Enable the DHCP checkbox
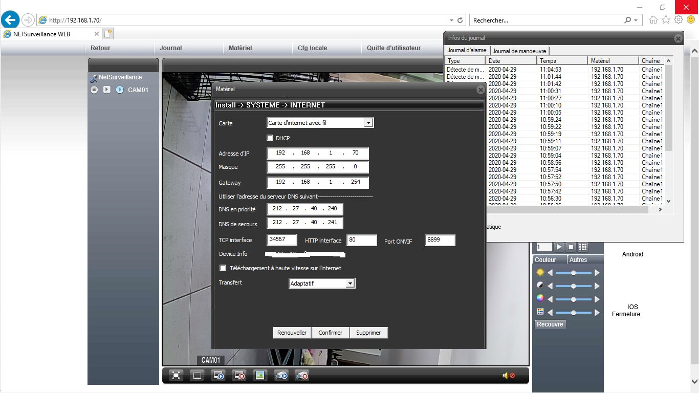699x393 pixels. point(270,138)
